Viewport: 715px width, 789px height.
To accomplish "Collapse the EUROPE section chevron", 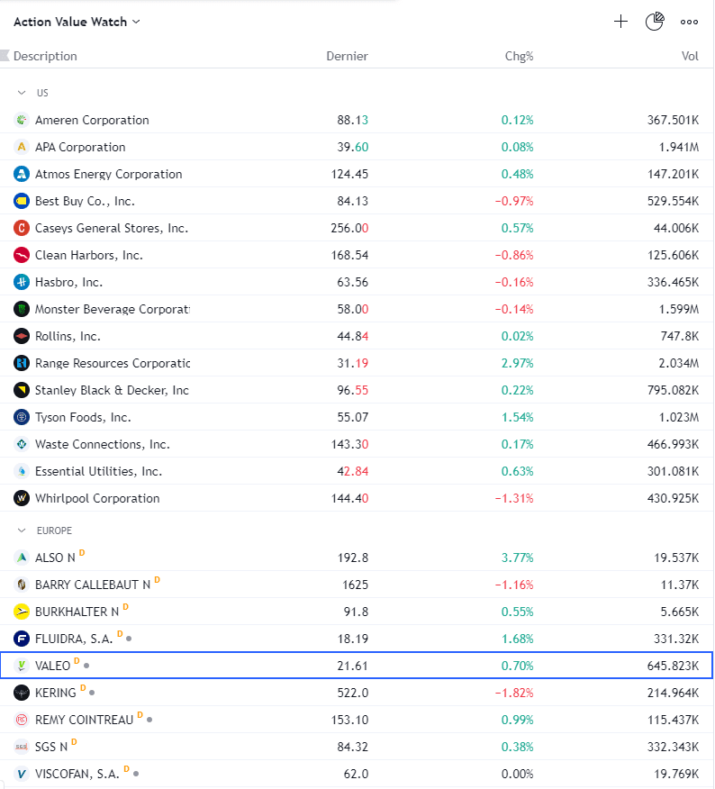I will (21, 531).
